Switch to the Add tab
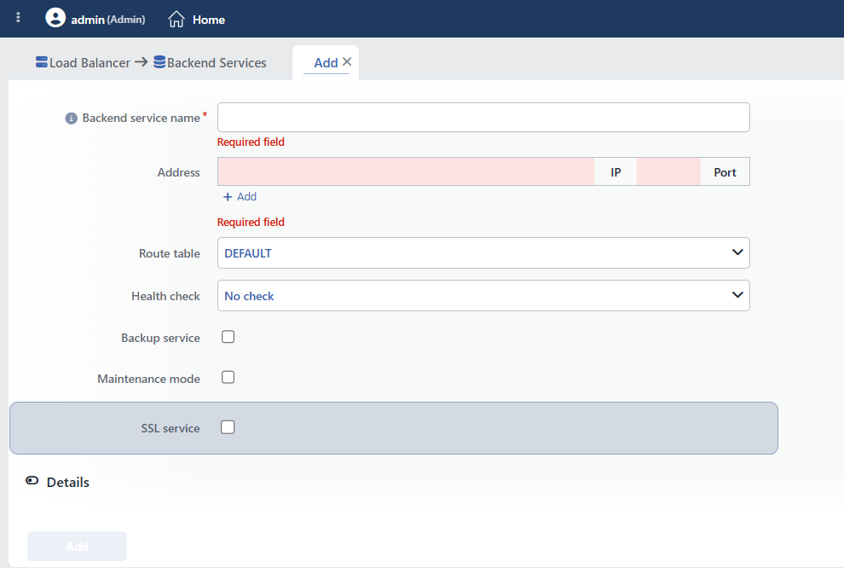 326,63
